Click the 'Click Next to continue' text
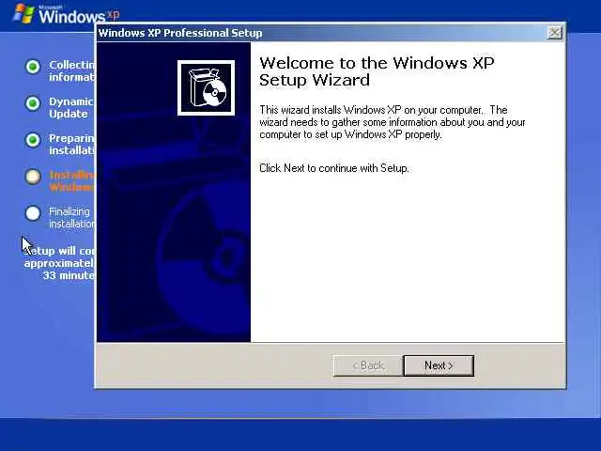601x451 pixels. tap(334, 168)
